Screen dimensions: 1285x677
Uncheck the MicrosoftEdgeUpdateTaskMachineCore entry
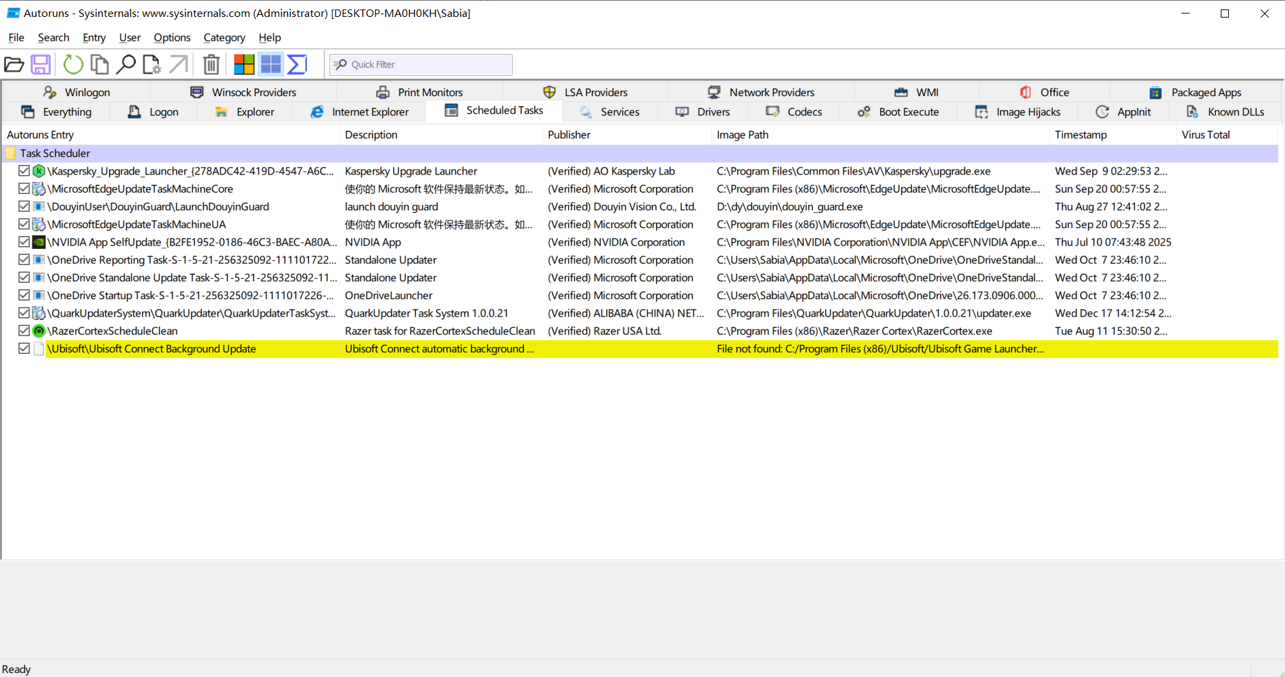24,189
